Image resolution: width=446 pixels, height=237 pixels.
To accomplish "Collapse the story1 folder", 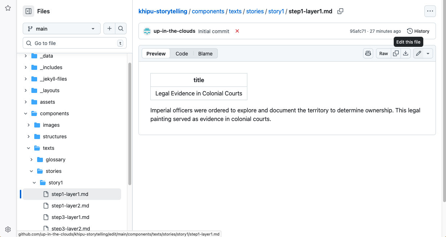I will (34, 182).
